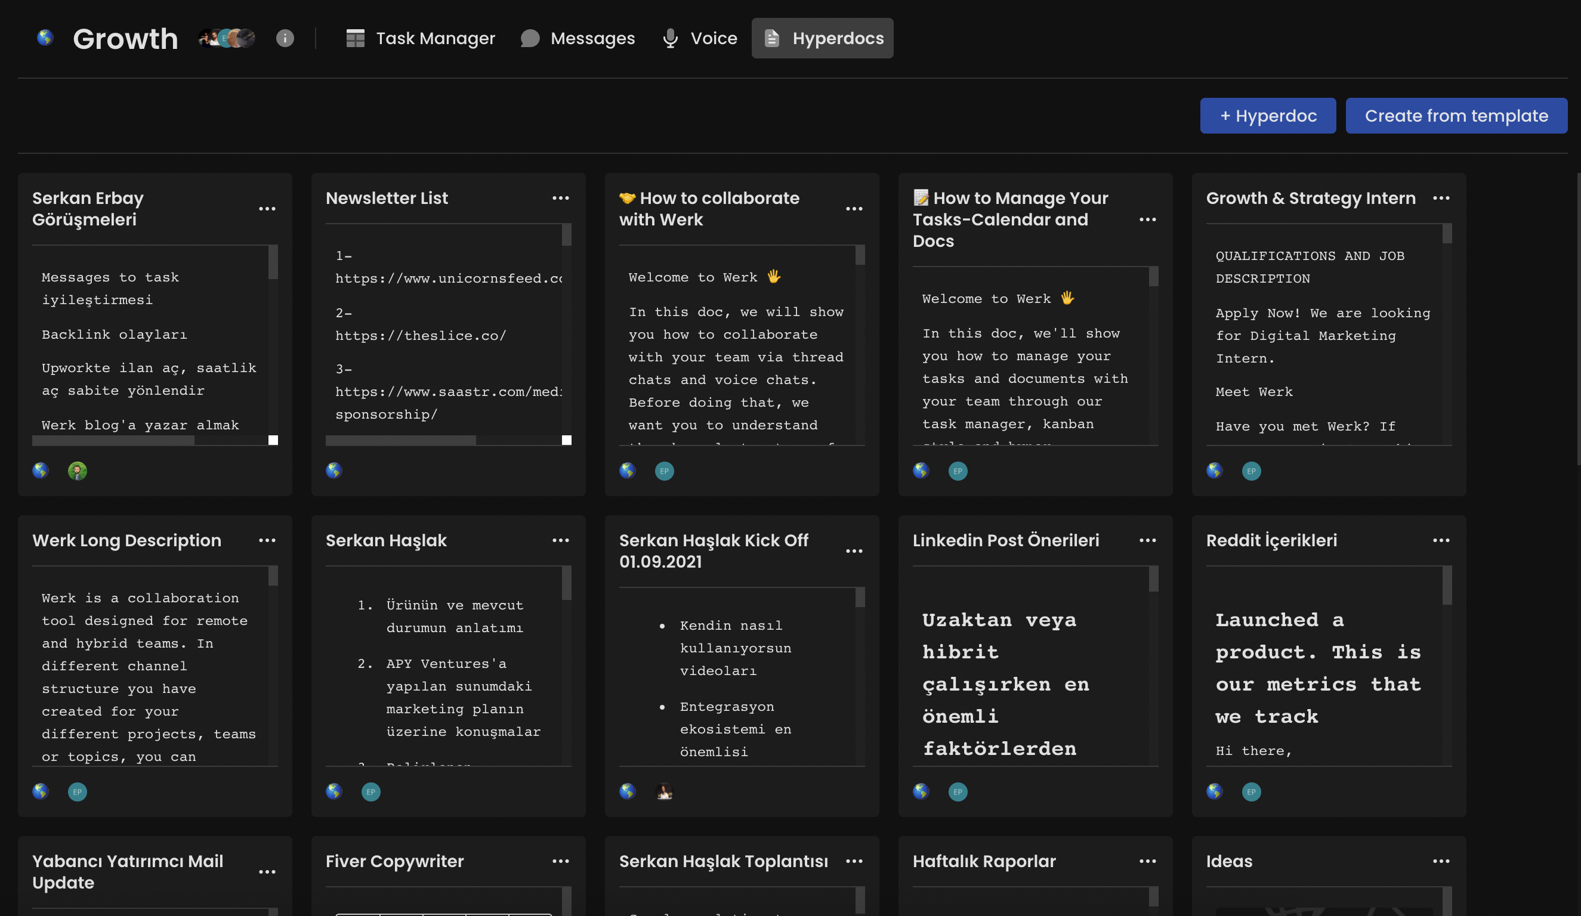
Task: Click EP avatar on Linkedin Post Önerileri card
Action: [958, 792]
